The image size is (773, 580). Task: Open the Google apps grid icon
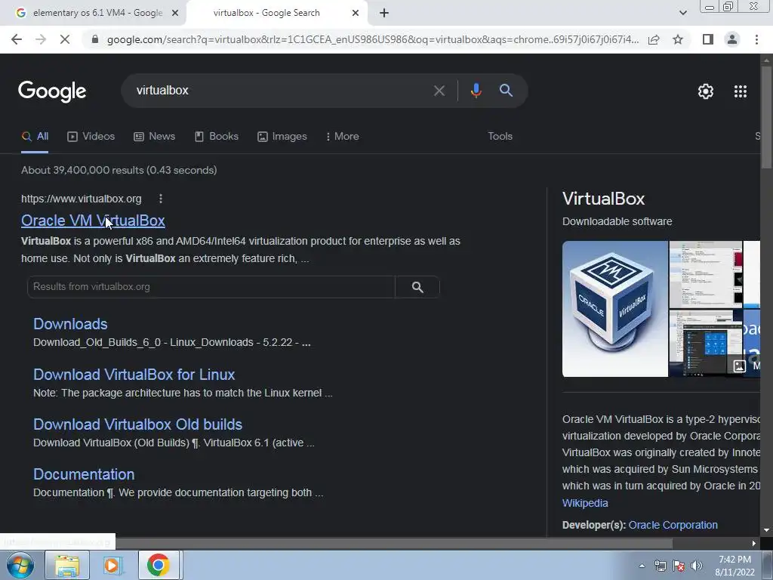[x=741, y=91]
